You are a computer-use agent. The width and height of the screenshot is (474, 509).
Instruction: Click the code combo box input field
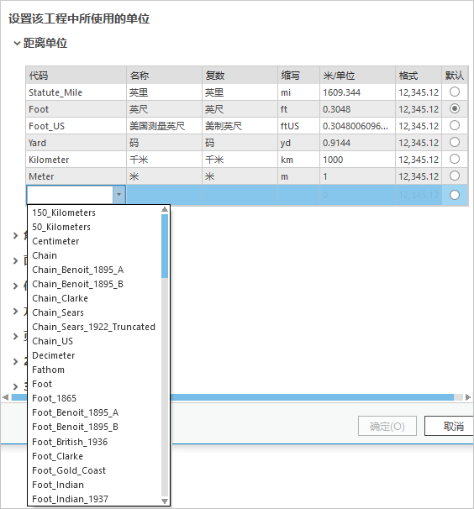(70, 195)
